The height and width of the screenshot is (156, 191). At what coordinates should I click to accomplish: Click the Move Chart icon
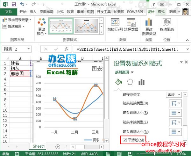[x=167, y=22]
